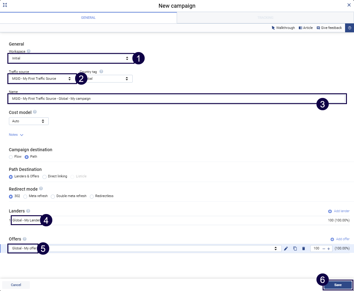Select Meta refresh redirect mode
This screenshot has height=291, width=354.
(x=26, y=196)
